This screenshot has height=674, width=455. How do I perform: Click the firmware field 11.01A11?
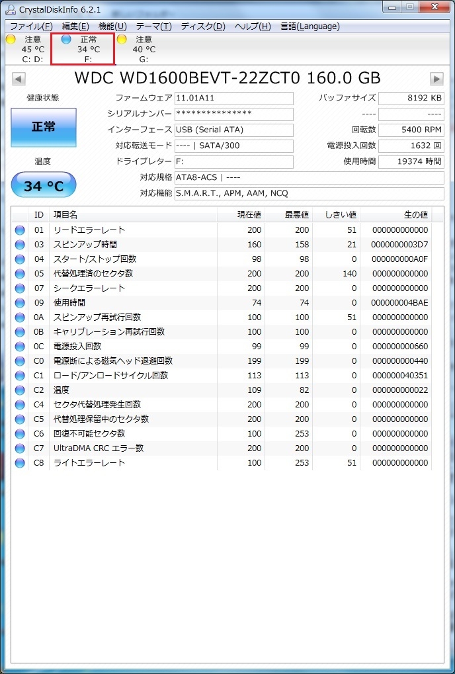(x=233, y=99)
